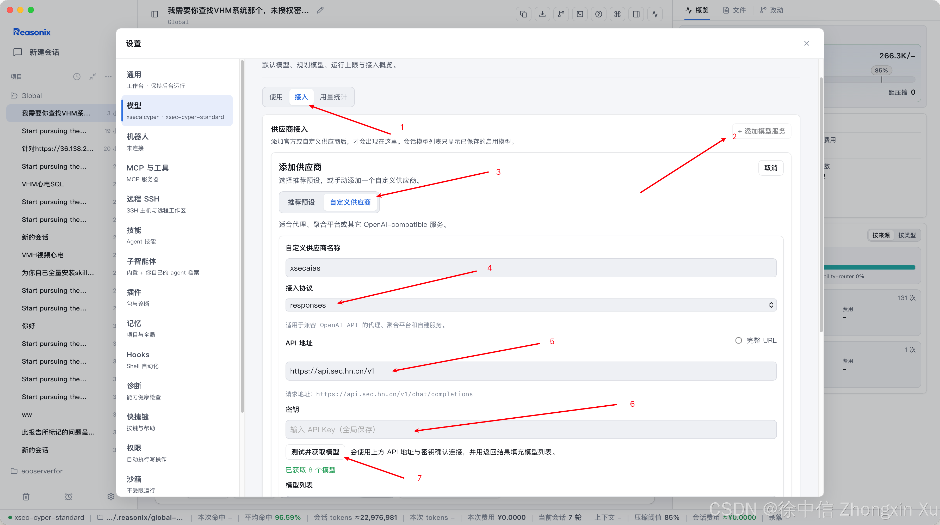
Task: Open the 远程 SSH settings section
Action: [x=177, y=204]
